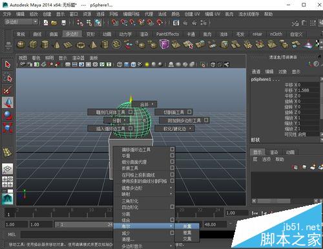The height and width of the screenshot is (249, 323).
Task: Select the Paint Selection brush tool
Action: tap(8, 90)
